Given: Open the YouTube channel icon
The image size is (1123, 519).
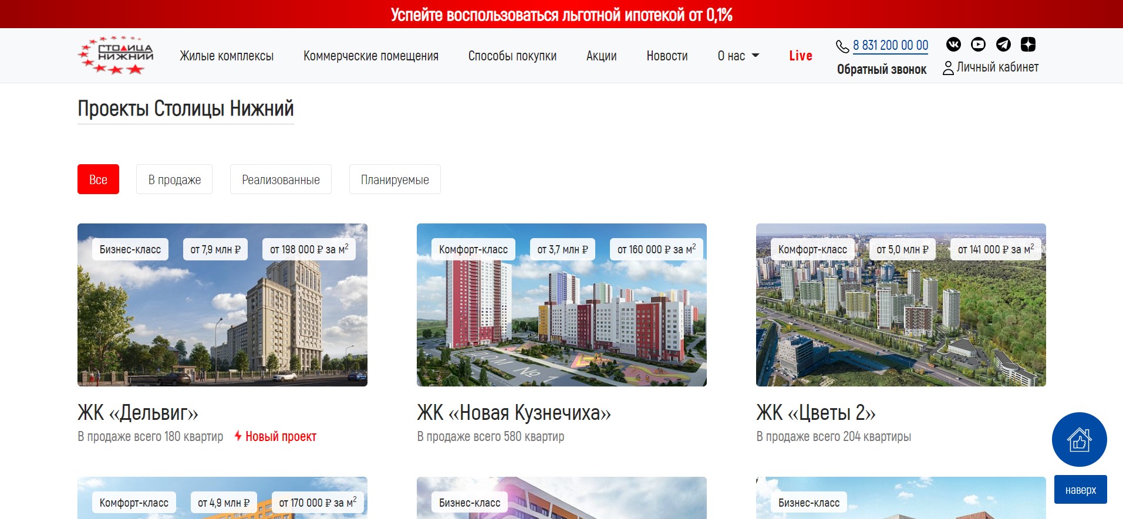Looking at the screenshot, I should pyautogui.click(x=978, y=45).
